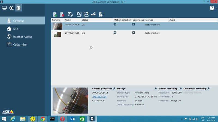Click the rotate-right image icon
218x122 pixels.
click(x=86, y=14)
